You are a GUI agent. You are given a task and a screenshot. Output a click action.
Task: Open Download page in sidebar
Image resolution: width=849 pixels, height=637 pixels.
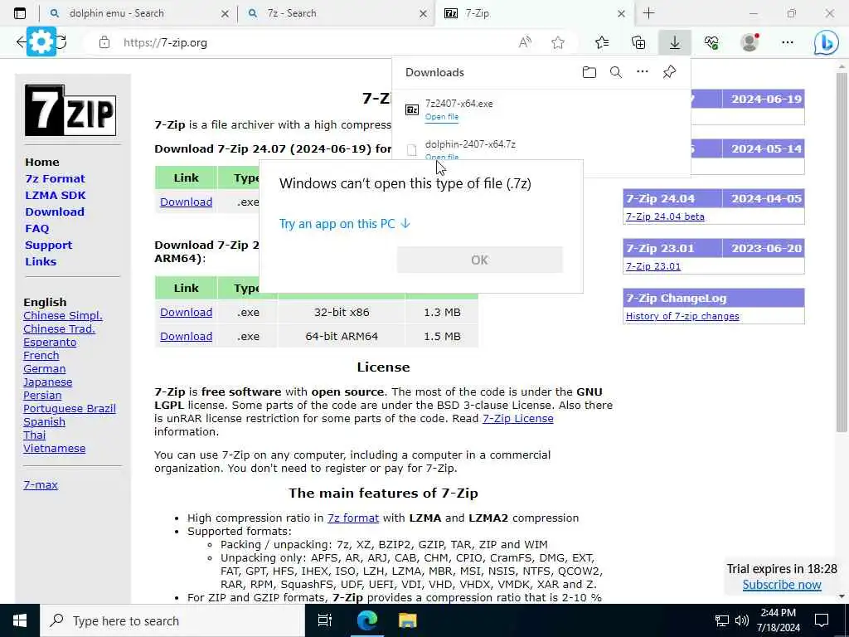(x=54, y=212)
